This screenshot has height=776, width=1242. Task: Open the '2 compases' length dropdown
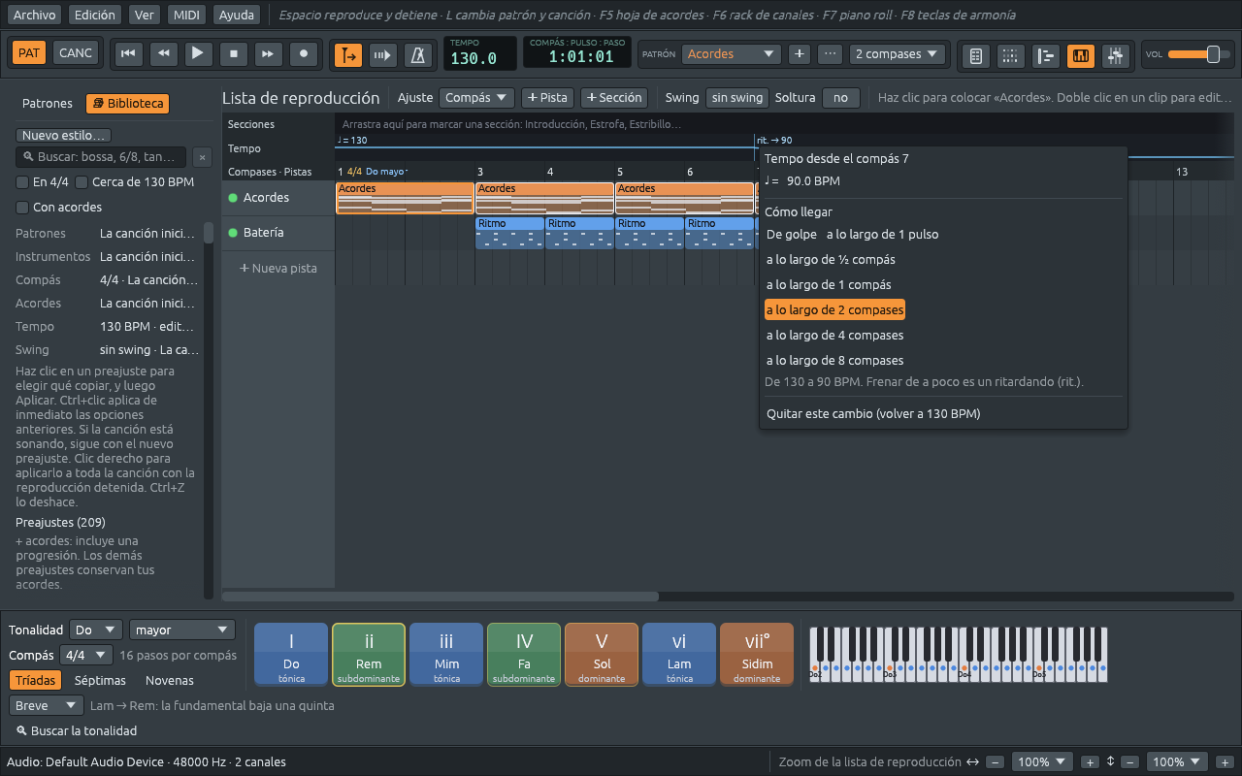pyautogui.click(x=898, y=54)
